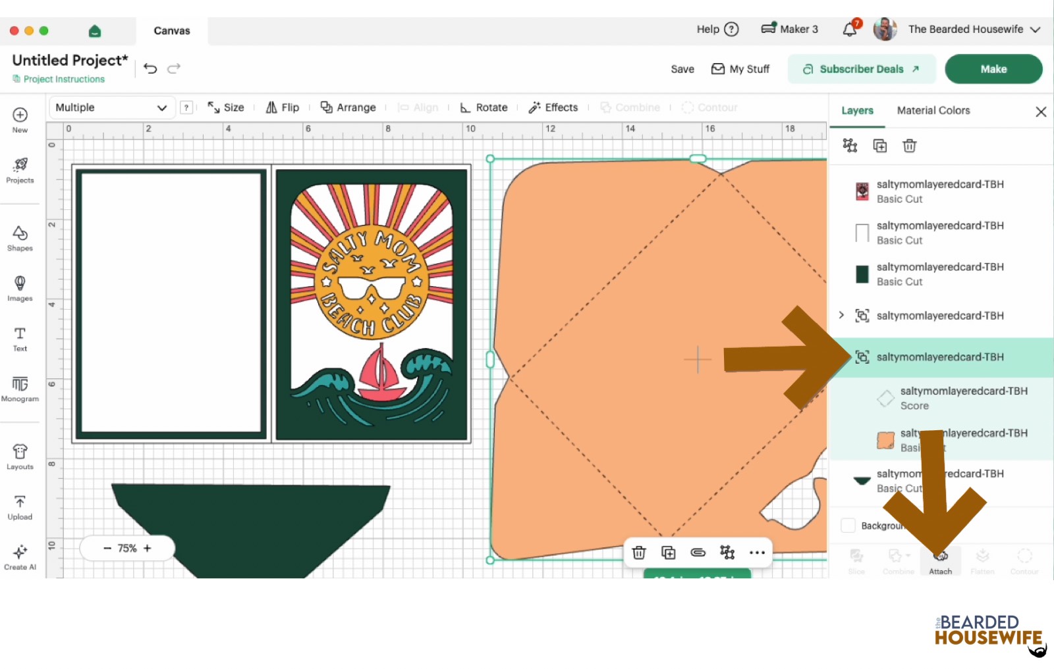Open the Monogram tool
Viewport: 1054px width, 669px height.
[x=20, y=389]
